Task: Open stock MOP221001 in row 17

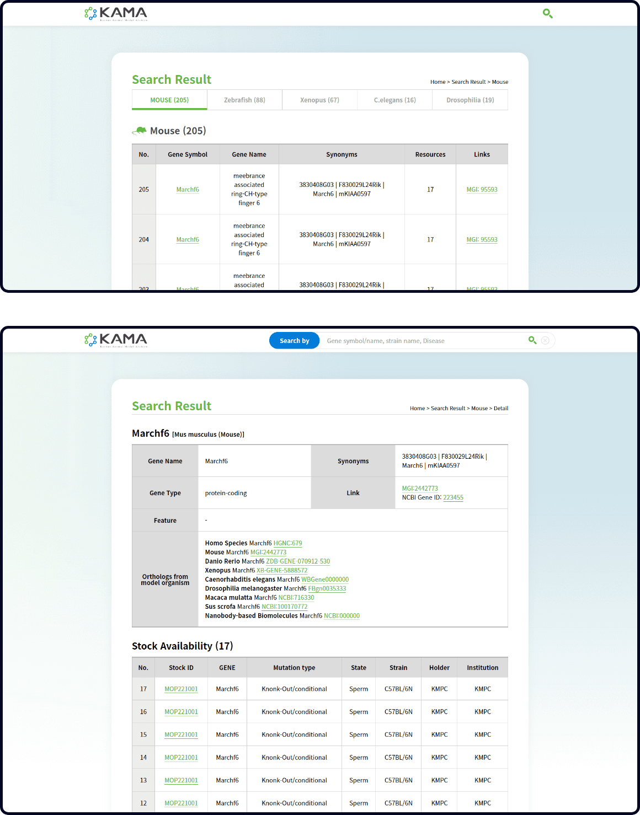Action: pyautogui.click(x=181, y=689)
